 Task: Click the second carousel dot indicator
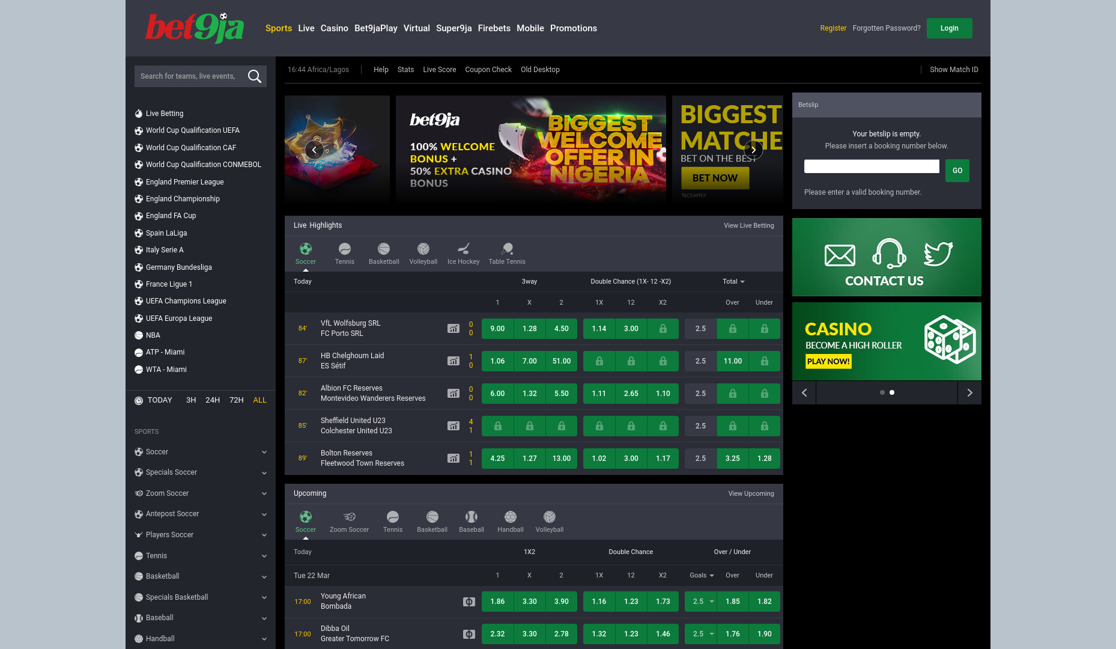click(x=892, y=392)
